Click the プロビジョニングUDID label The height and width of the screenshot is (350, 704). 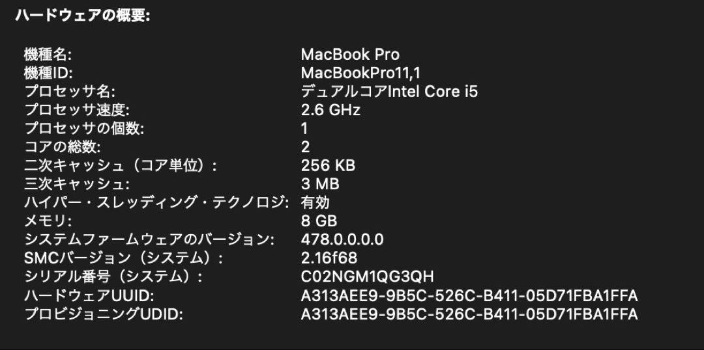pyautogui.click(x=103, y=314)
